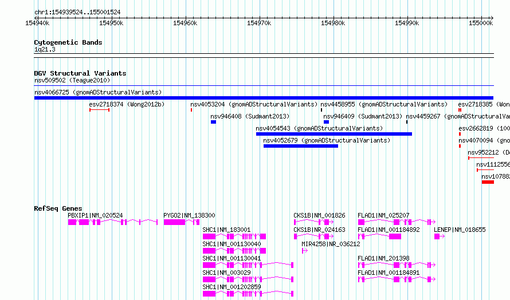Click the 1q21.3 band label
Viewport: 510px width, 300px height.
tap(45, 49)
